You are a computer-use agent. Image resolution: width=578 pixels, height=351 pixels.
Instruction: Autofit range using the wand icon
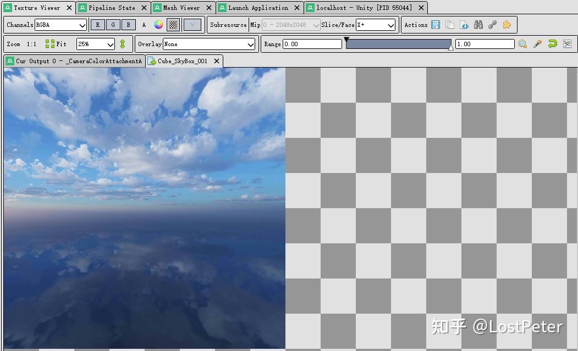pyautogui.click(x=537, y=44)
